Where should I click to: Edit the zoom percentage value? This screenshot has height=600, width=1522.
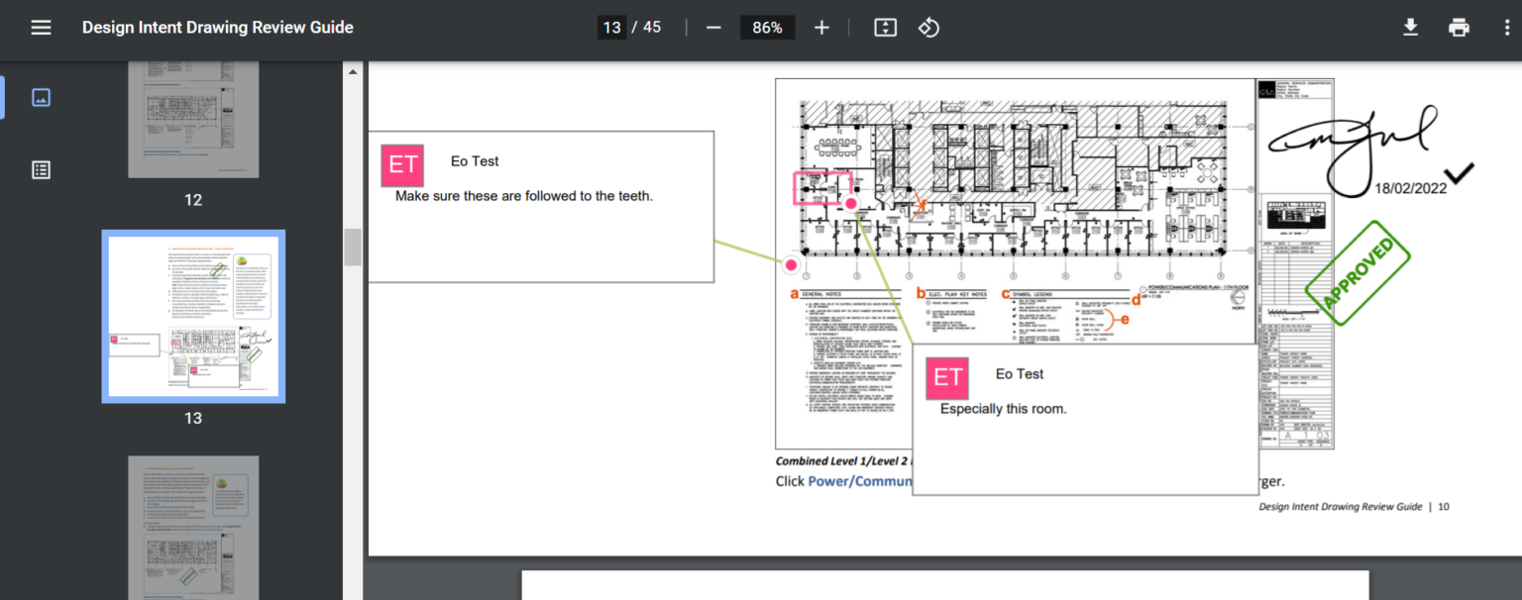(x=767, y=27)
